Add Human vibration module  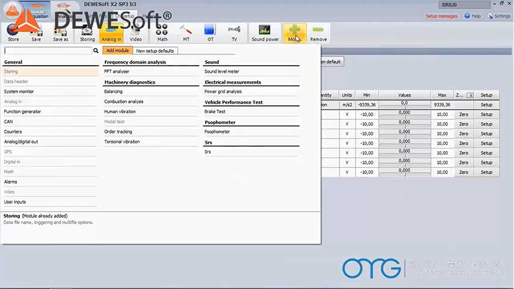151,111
